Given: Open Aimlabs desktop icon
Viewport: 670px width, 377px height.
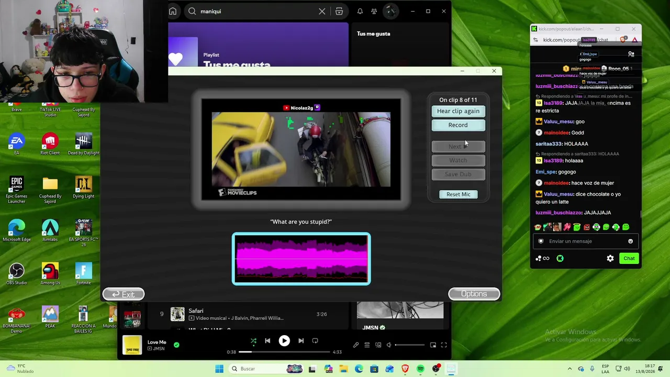Looking at the screenshot, I should click(x=50, y=230).
